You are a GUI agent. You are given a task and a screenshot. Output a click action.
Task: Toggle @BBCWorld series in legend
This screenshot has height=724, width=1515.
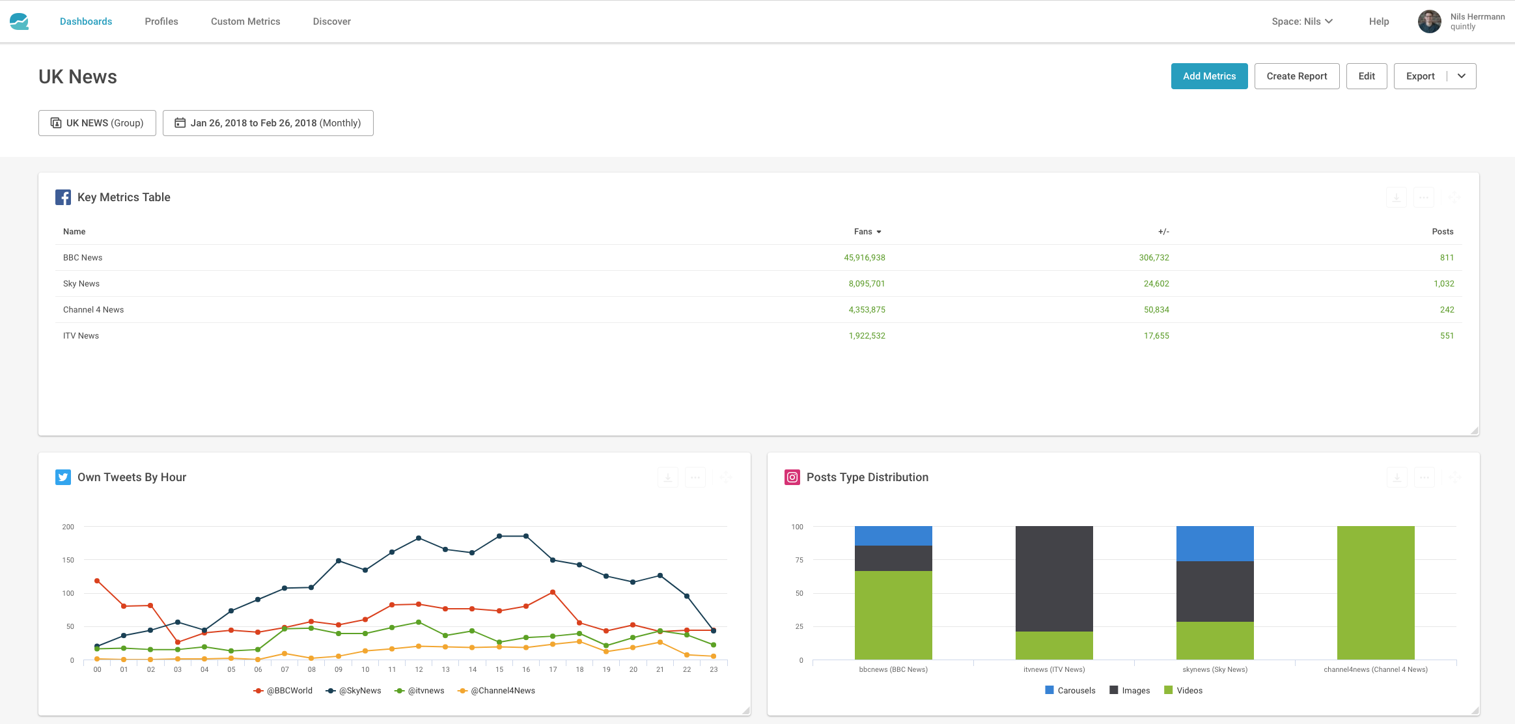coord(283,691)
